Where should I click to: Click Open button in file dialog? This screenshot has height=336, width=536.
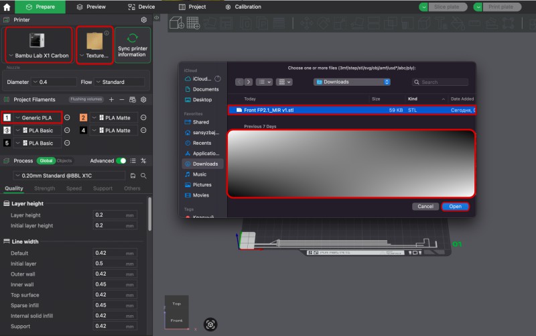(x=455, y=207)
